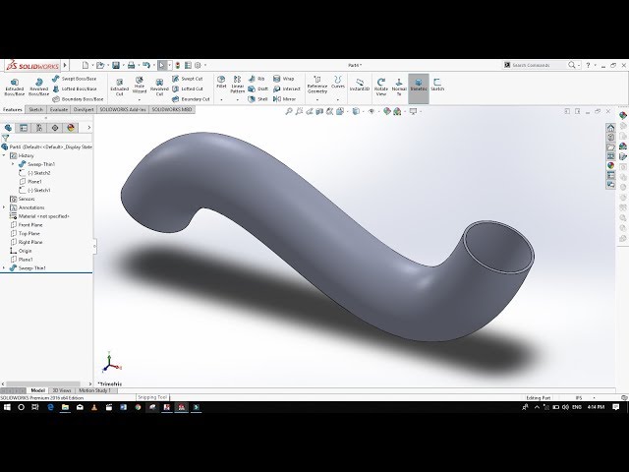
Task: Choose Lofted Cut command
Action: [188, 88]
